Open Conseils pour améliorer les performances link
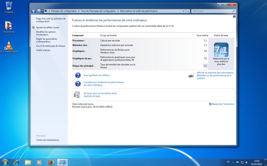The image size is (267, 166). pos(104,84)
